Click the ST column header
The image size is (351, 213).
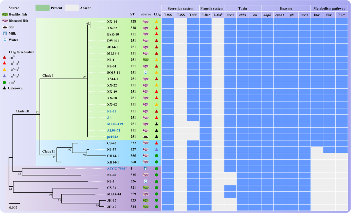pos(132,14)
